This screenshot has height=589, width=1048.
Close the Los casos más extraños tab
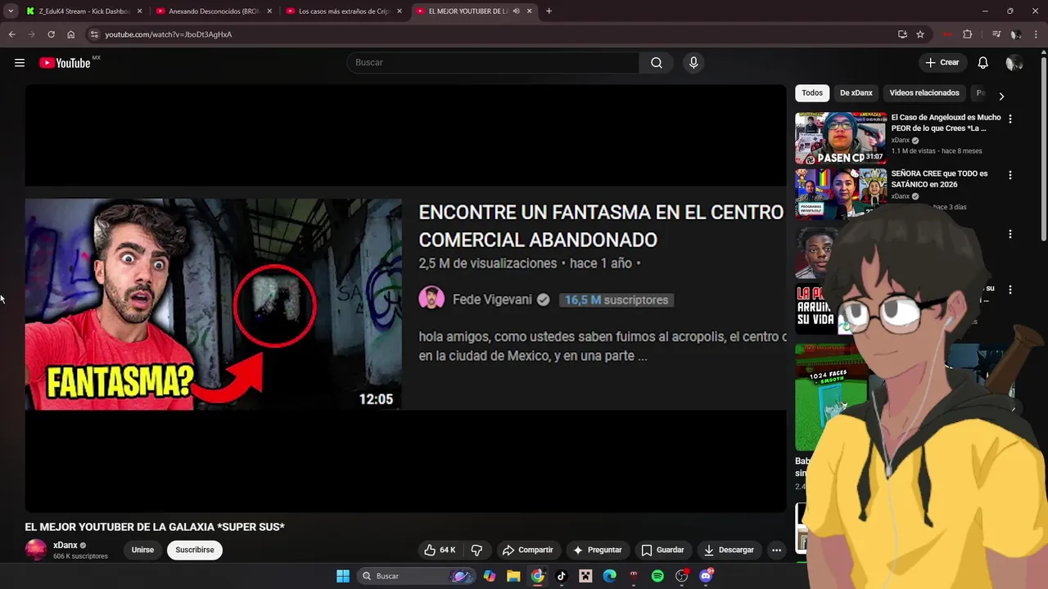click(x=400, y=11)
